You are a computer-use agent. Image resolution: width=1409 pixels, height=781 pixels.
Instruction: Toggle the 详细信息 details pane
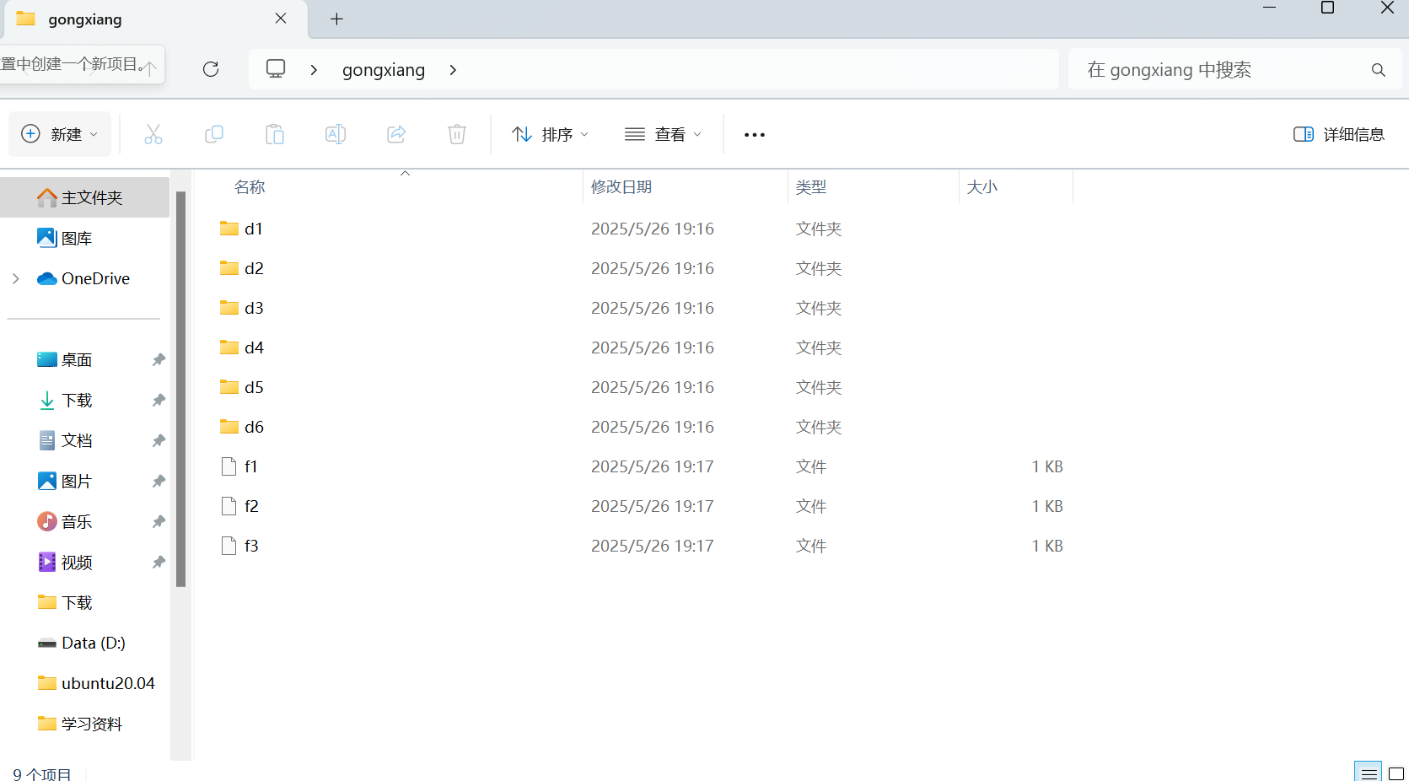coord(1339,134)
